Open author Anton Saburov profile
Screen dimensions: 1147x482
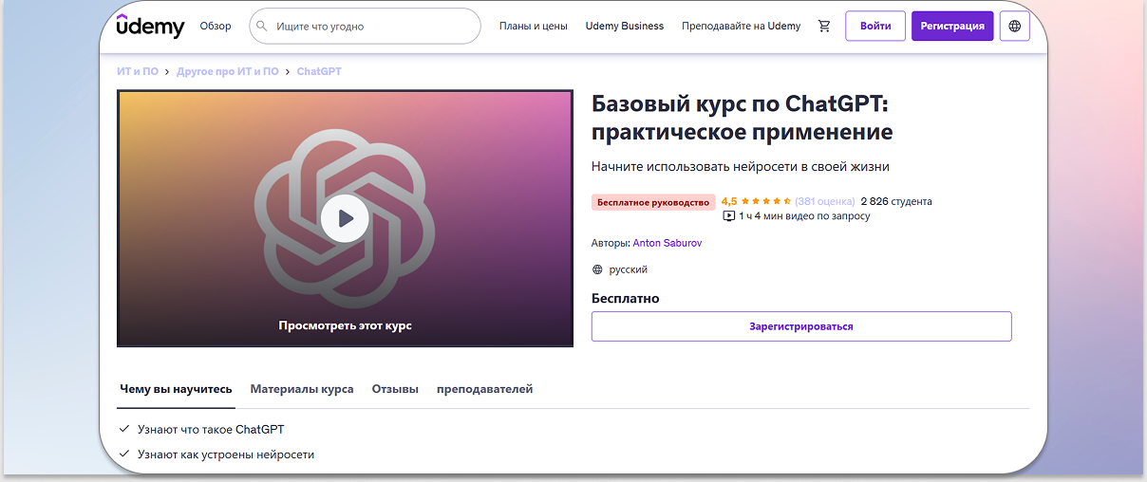click(668, 243)
